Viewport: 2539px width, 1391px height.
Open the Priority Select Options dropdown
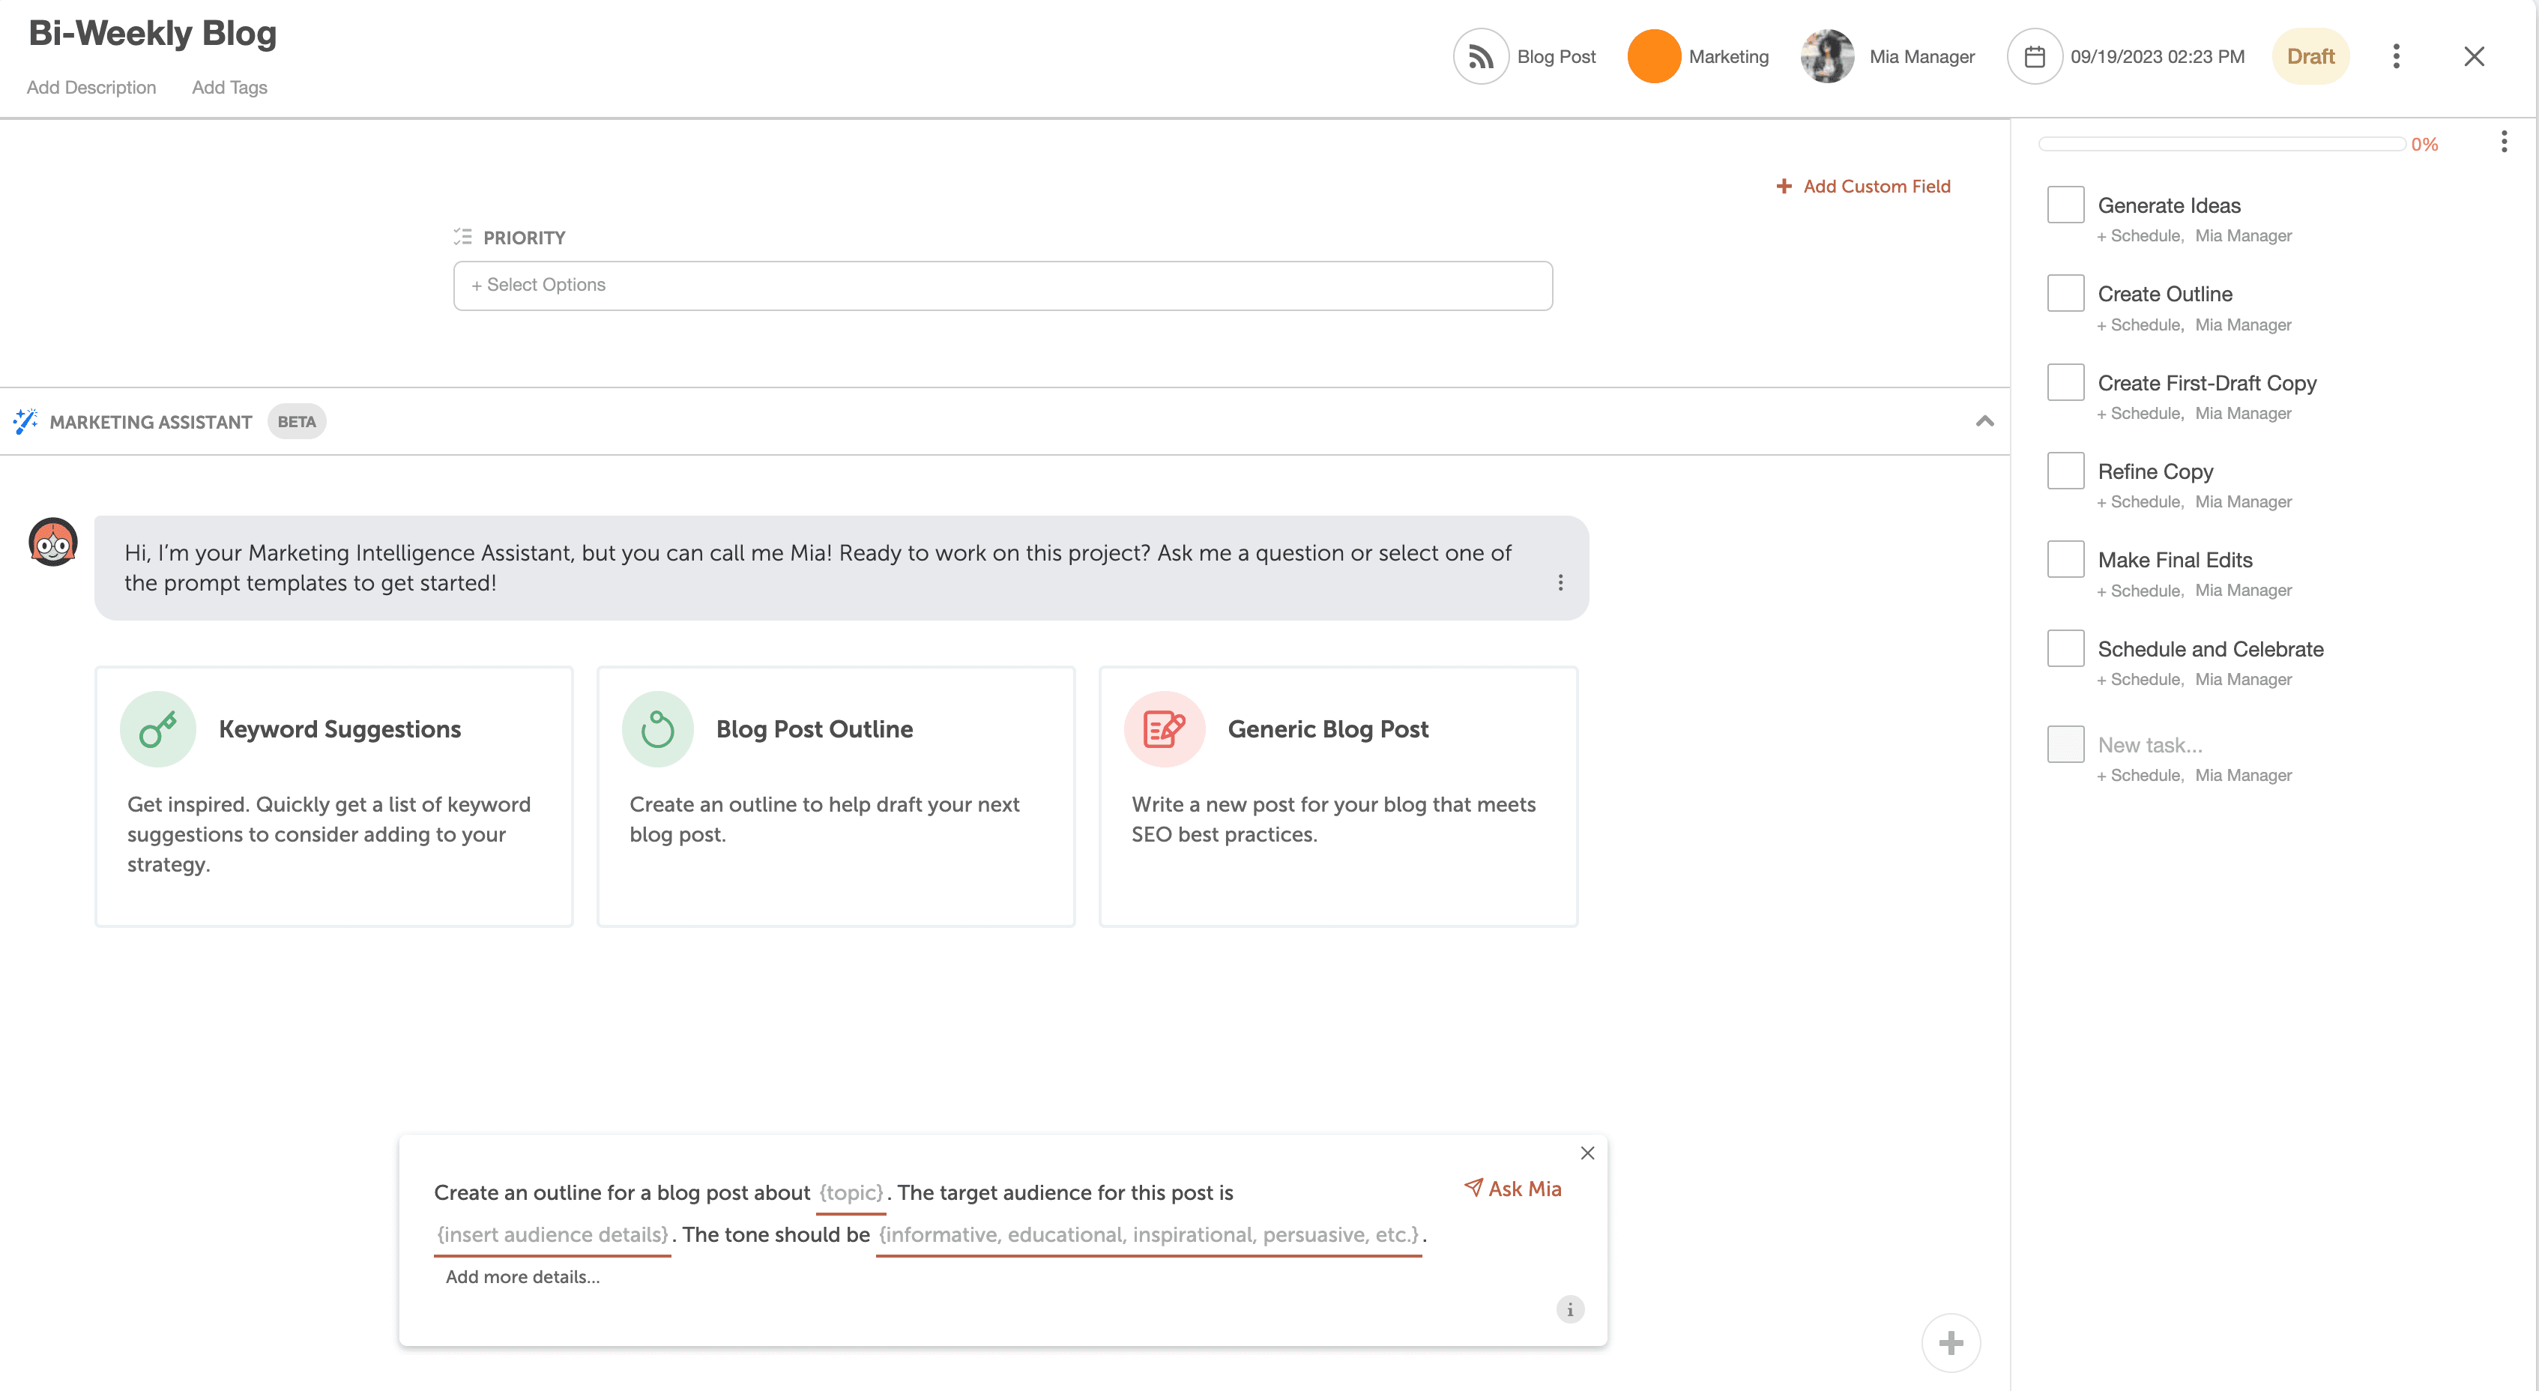tap(1003, 285)
